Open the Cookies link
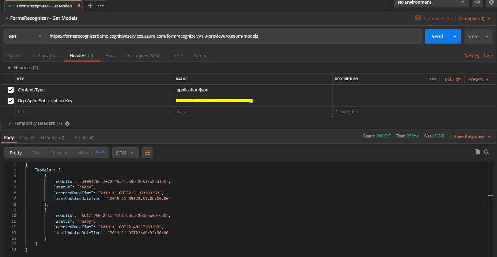The height and width of the screenshot is (257, 497). click(471, 56)
